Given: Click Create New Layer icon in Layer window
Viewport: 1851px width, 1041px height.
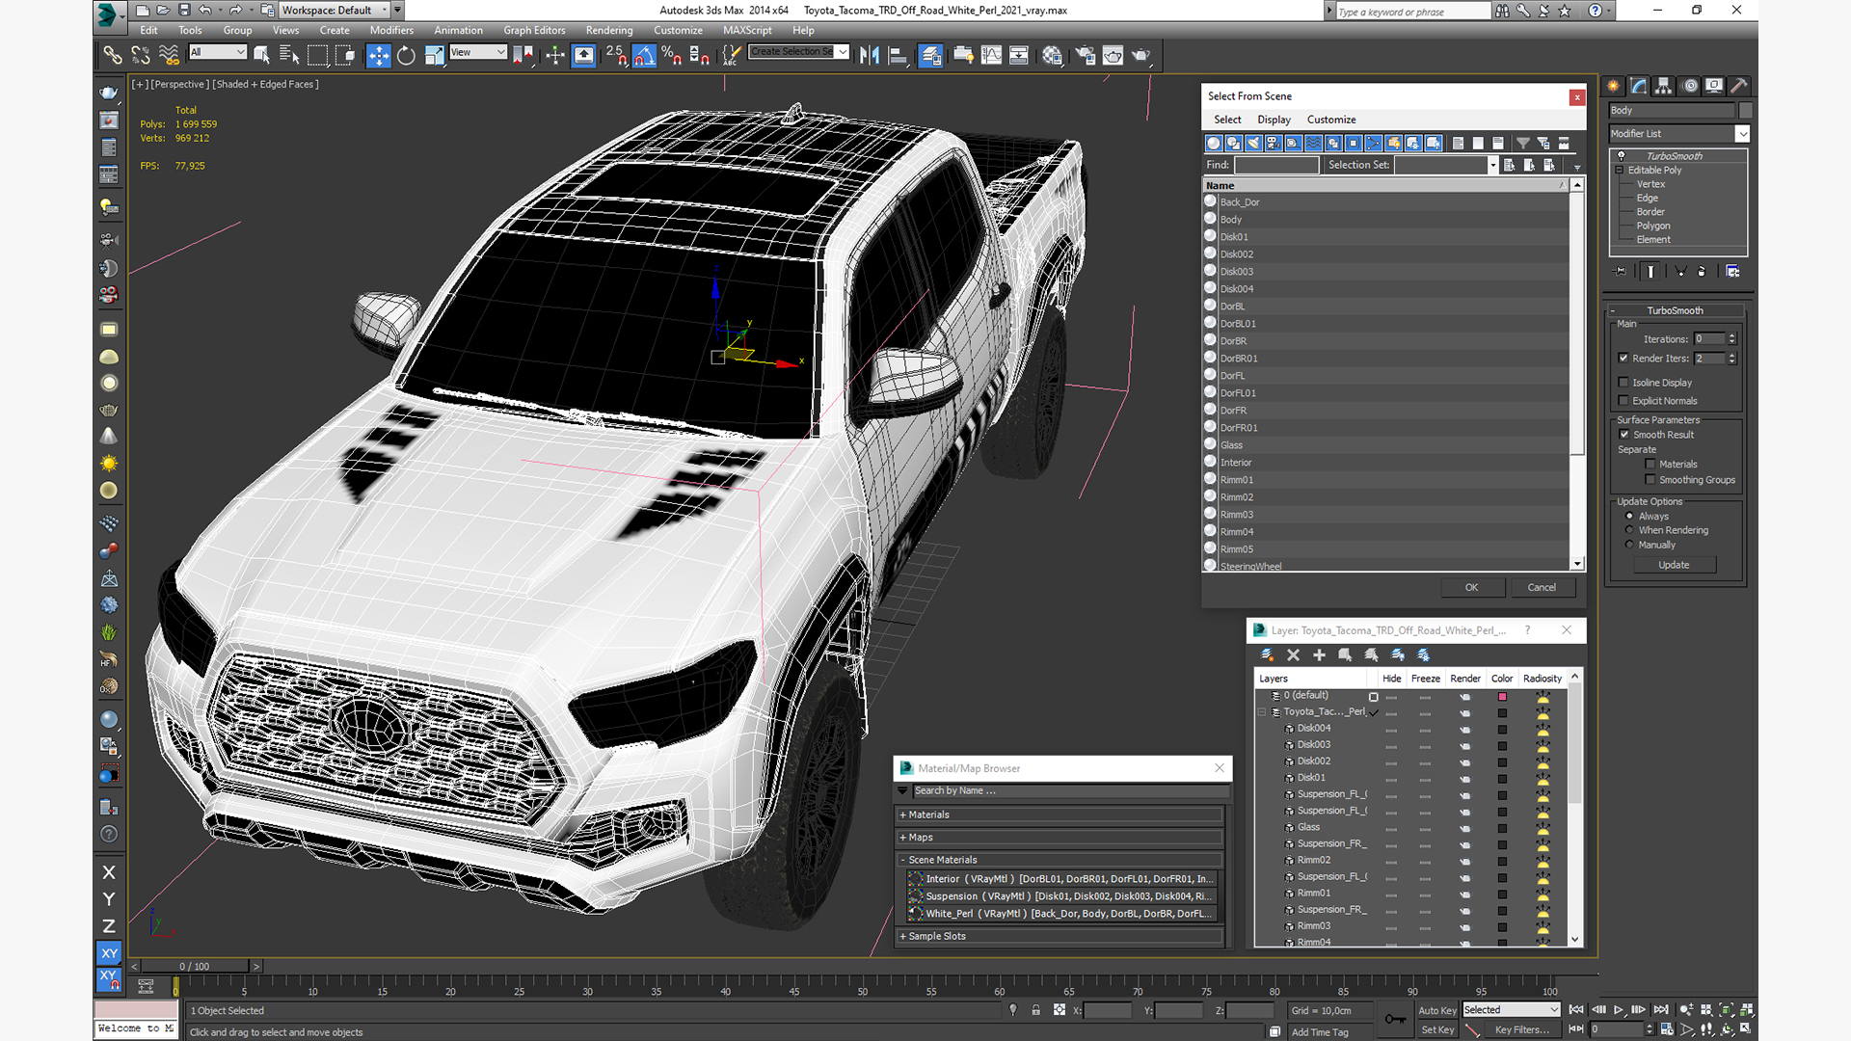Looking at the screenshot, I should [1267, 654].
